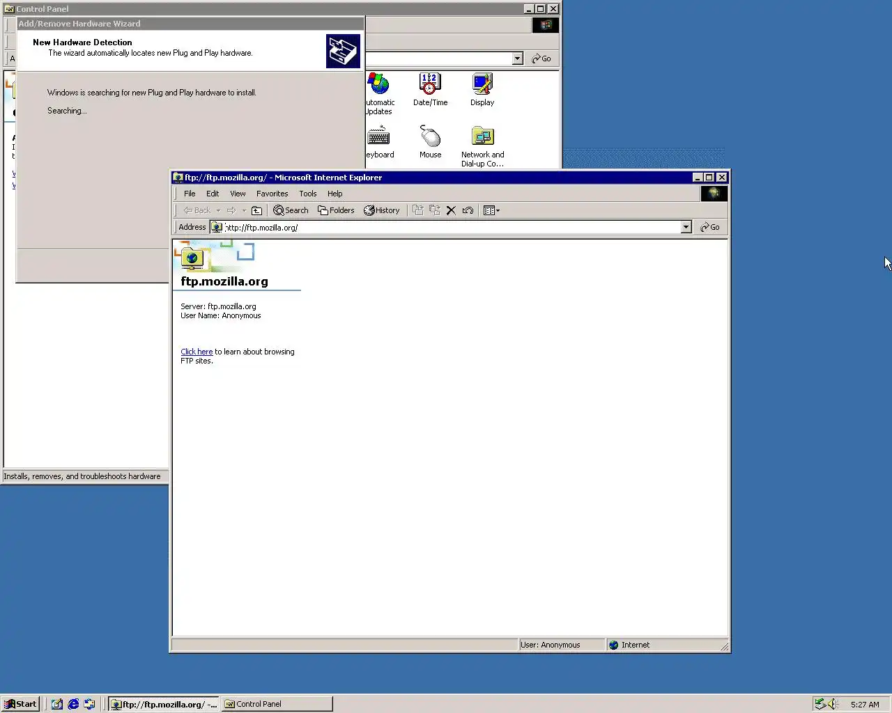Open Display in Control Panel

coord(482,90)
